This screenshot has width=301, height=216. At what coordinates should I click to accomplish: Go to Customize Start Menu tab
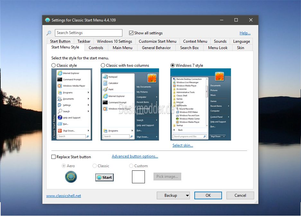pos(157,41)
